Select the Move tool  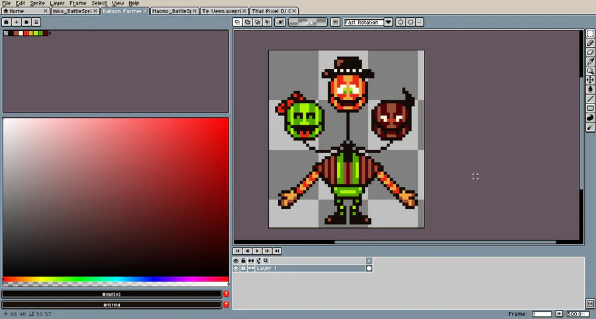coord(590,80)
